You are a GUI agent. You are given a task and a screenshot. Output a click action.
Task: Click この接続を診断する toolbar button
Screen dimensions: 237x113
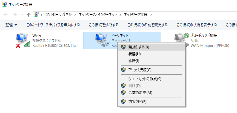104,25
